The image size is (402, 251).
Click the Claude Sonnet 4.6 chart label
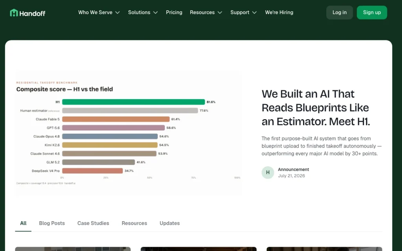coord(45,154)
